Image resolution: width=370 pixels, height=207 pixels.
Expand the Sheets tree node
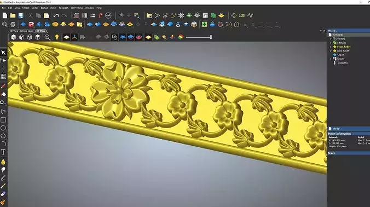pyautogui.click(x=331, y=59)
